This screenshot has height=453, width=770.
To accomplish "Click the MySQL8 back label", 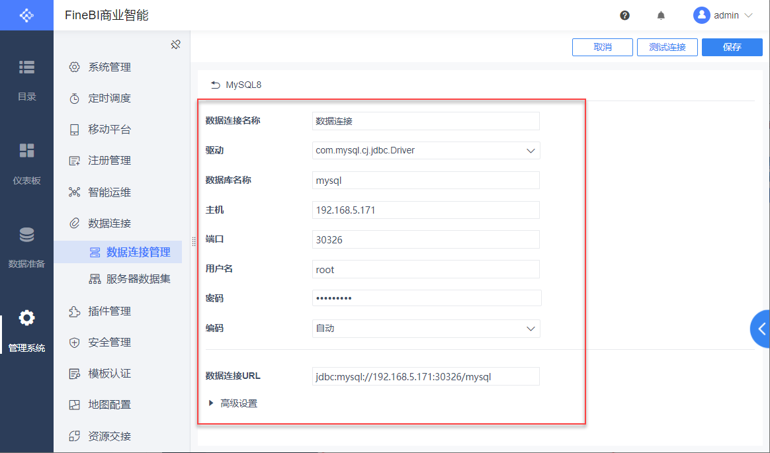I will (x=243, y=85).
